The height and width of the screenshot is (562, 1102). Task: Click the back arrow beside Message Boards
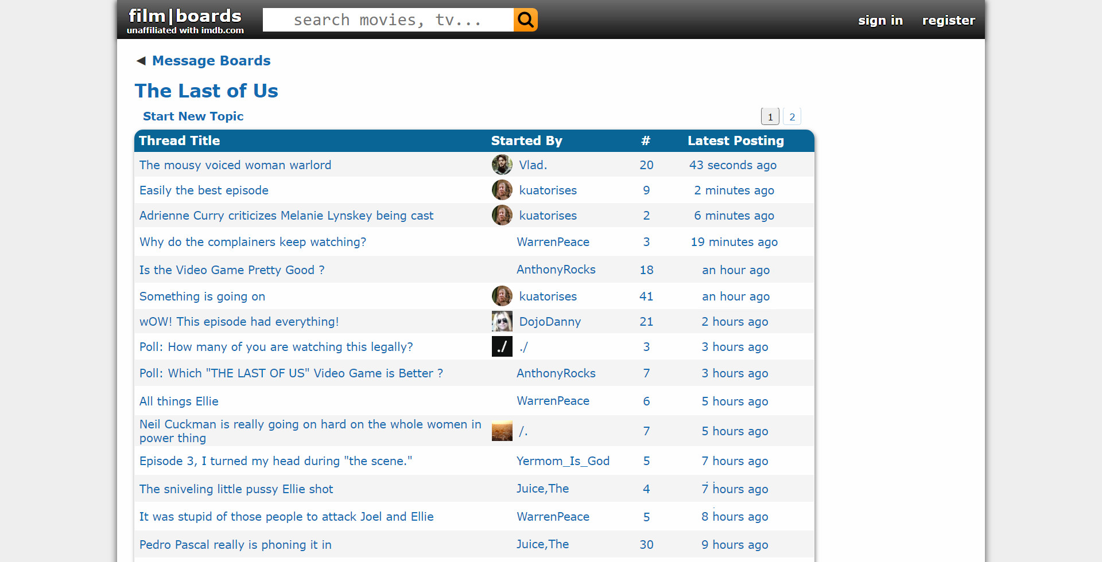point(141,61)
